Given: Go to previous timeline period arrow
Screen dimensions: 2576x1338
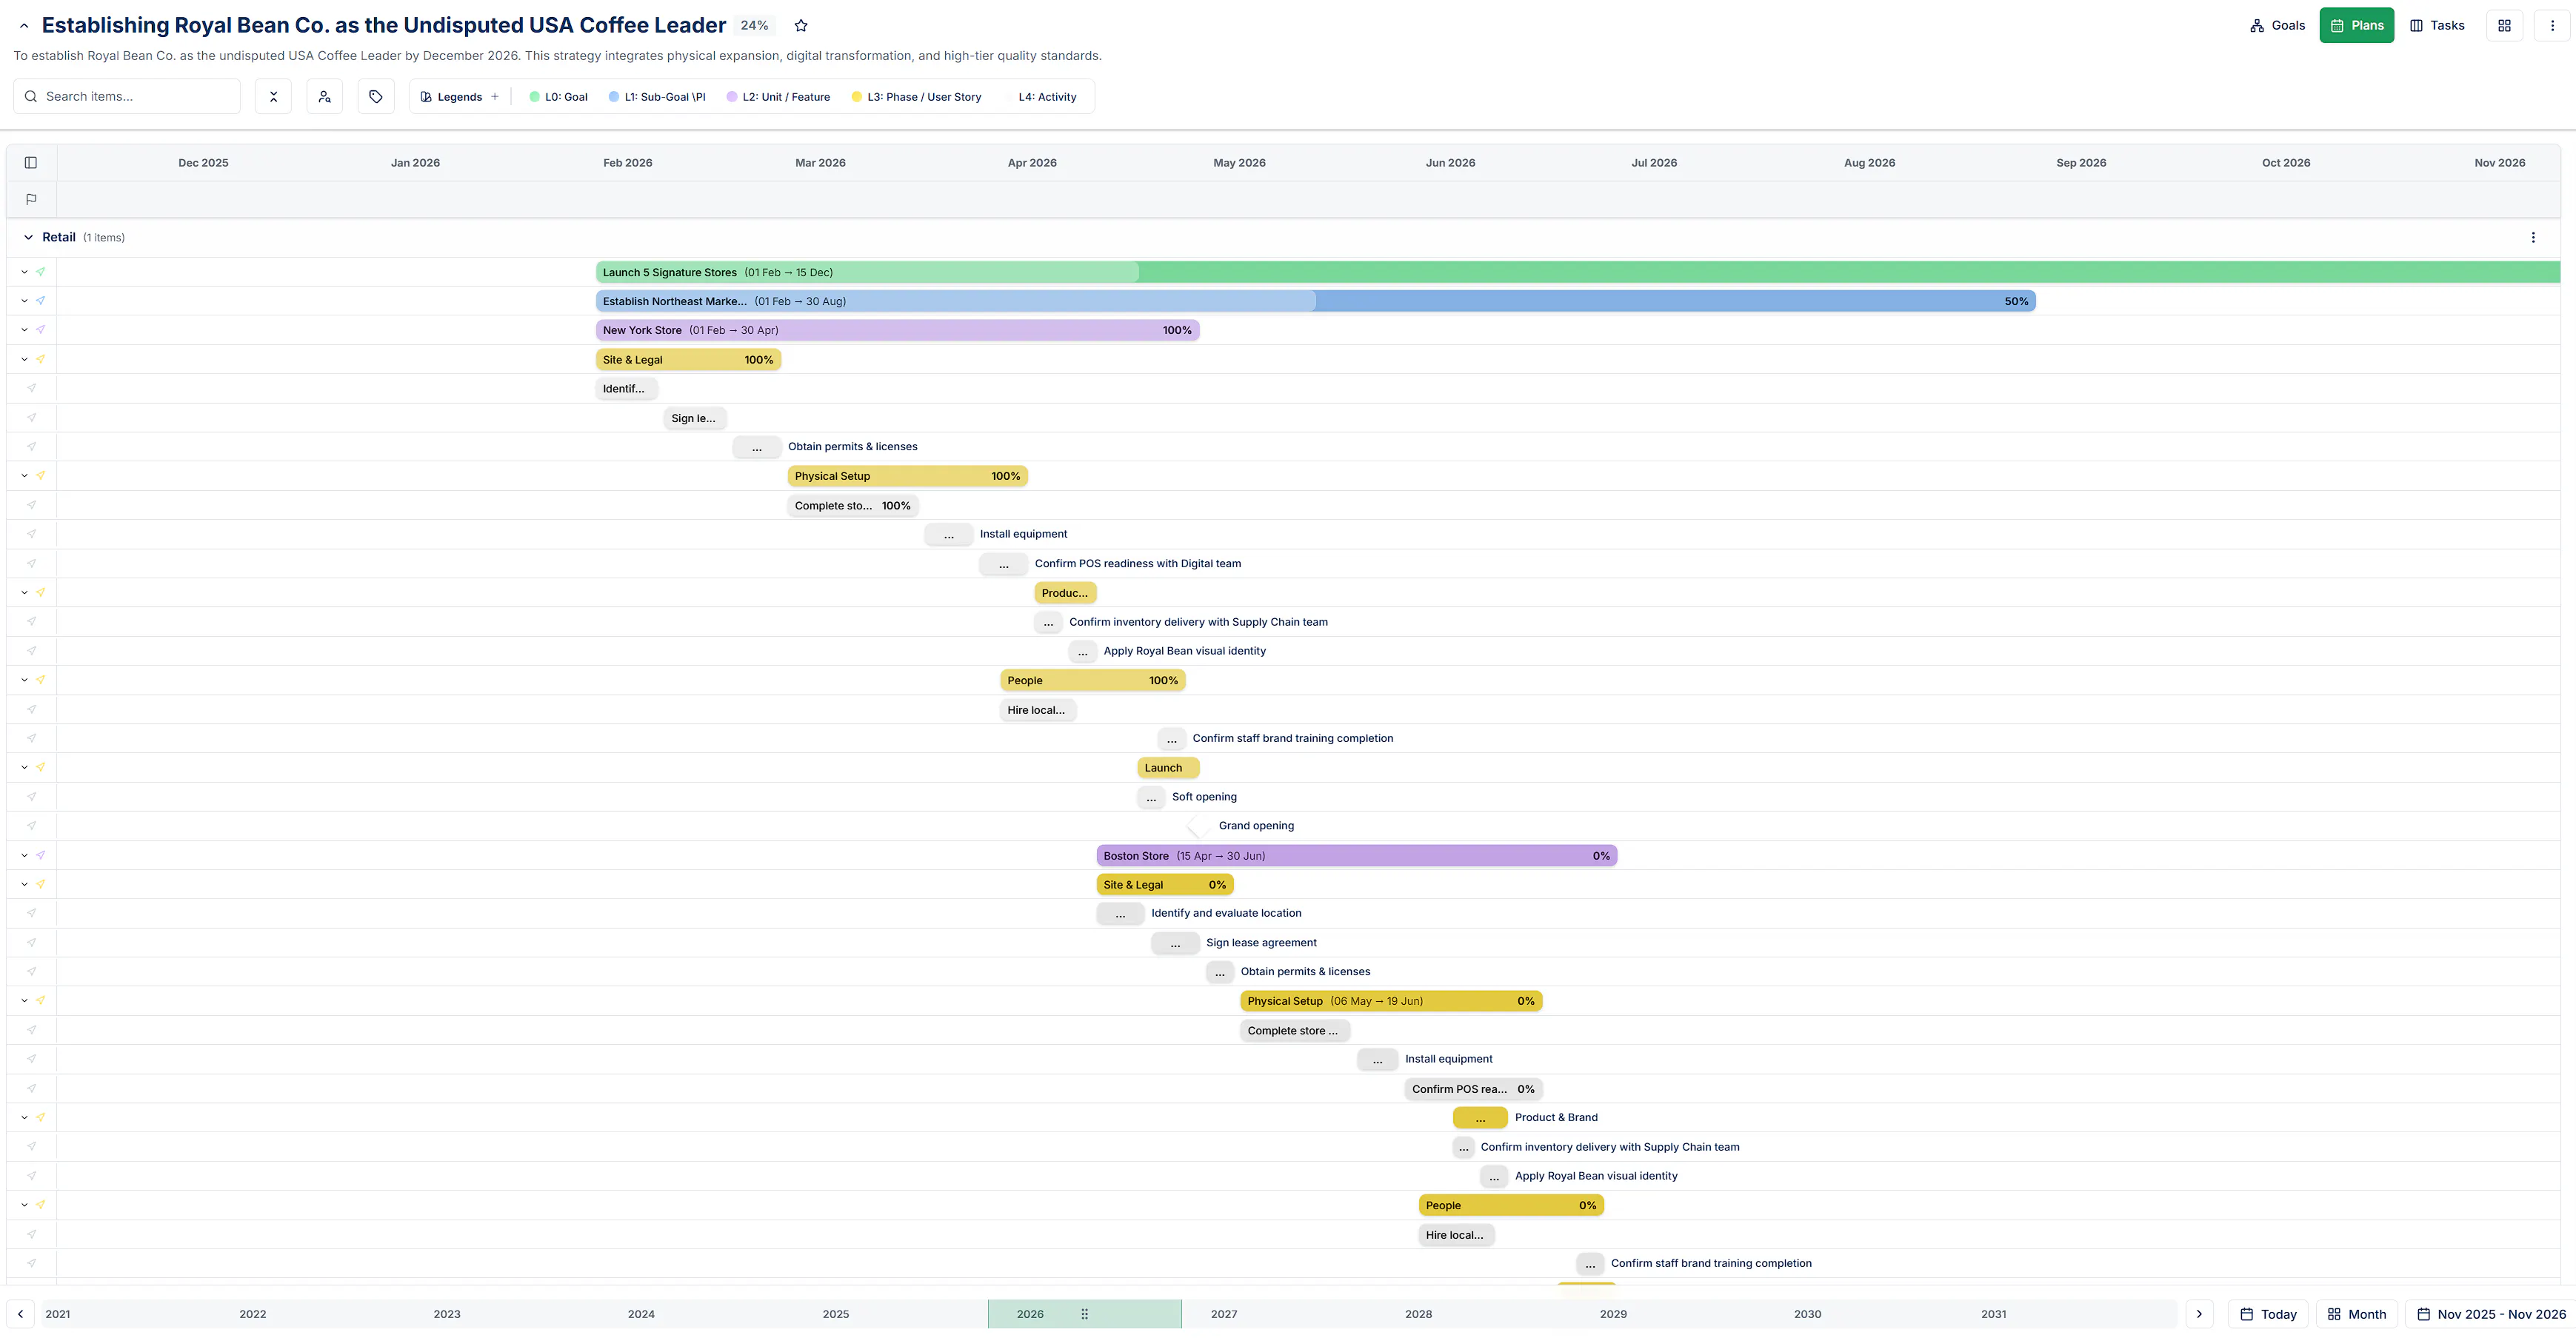Looking at the screenshot, I should coord(20,1314).
